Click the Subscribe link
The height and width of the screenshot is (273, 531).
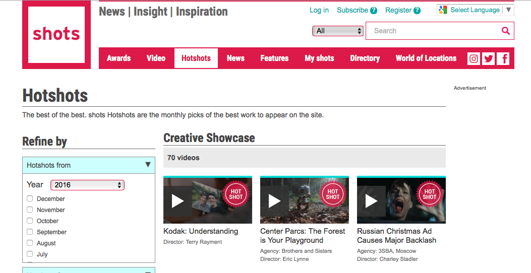[x=352, y=10]
